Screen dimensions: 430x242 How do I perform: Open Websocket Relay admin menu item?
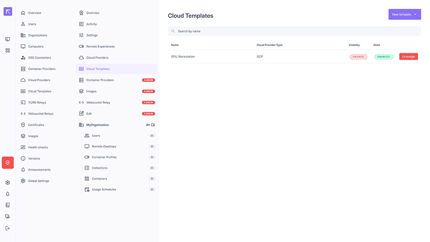(x=98, y=103)
